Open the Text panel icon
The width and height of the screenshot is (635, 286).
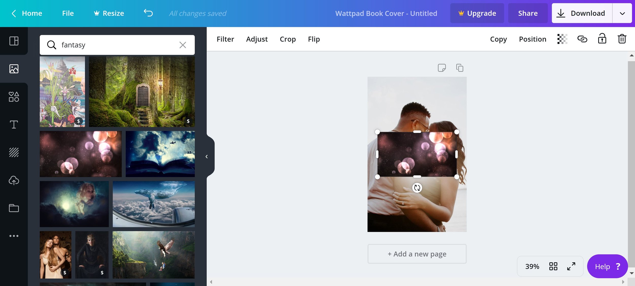point(14,124)
